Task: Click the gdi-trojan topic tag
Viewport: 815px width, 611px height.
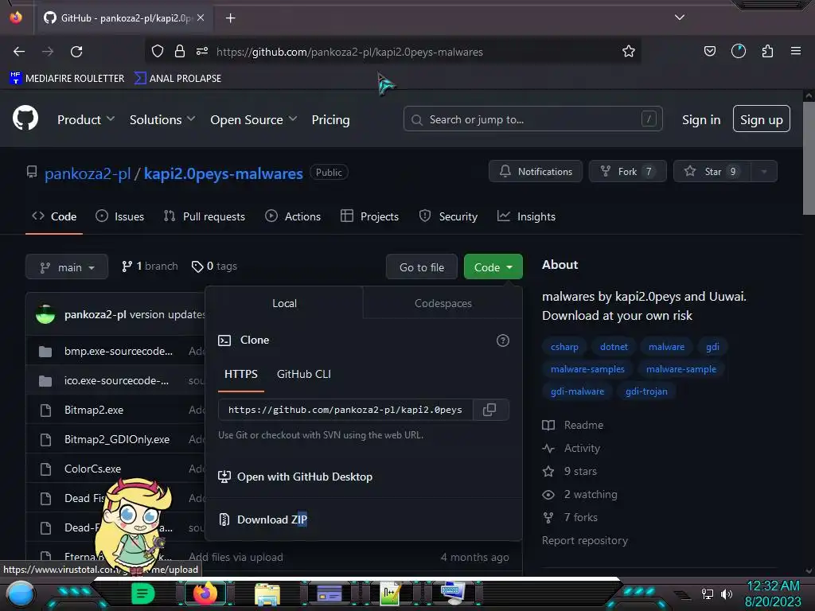Action: pos(646,391)
